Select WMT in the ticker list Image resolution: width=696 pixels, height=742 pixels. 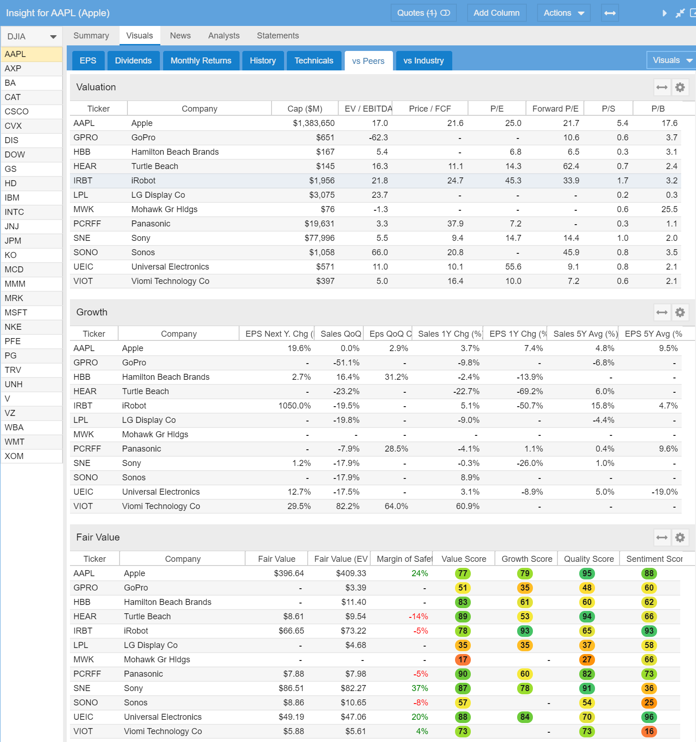pos(32,442)
